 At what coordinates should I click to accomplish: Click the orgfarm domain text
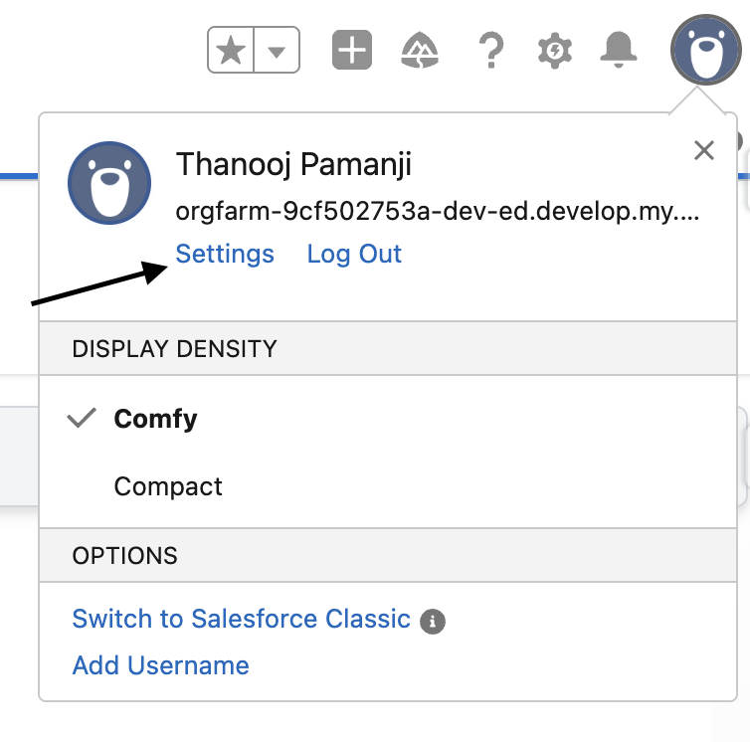tap(438, 211)
